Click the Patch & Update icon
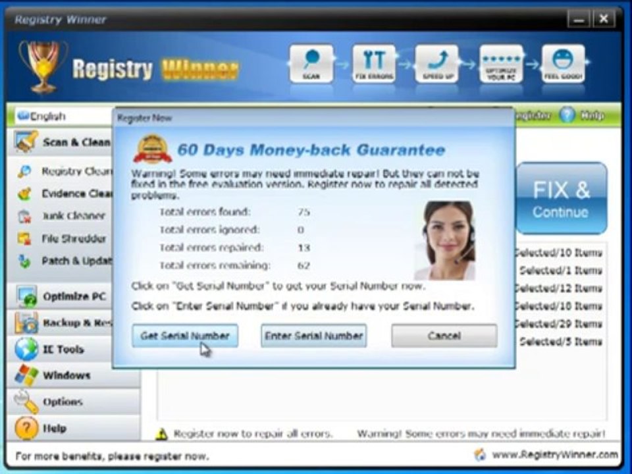 coord(24,261)
